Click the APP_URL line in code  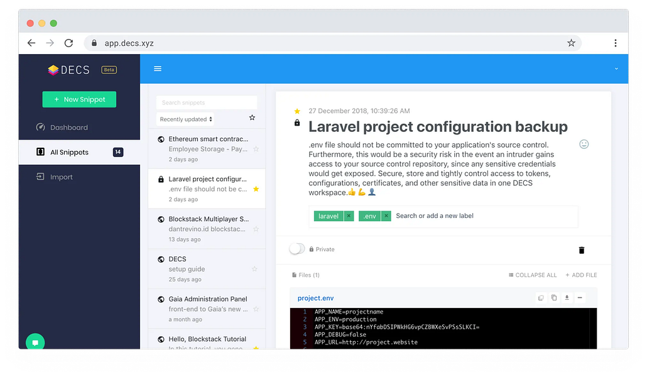coord(366,342)
